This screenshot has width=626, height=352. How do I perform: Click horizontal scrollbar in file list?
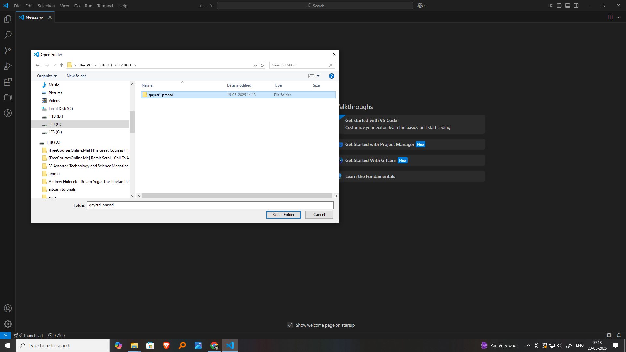tap(237, 196)
